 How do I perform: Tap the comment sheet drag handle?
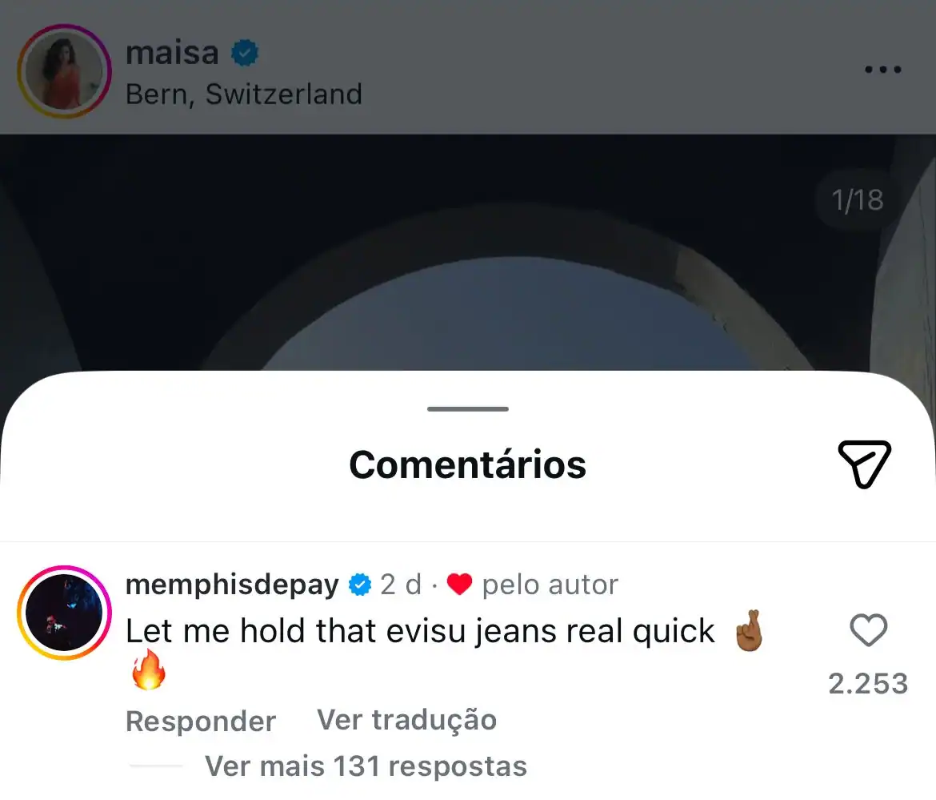[468, 409]
